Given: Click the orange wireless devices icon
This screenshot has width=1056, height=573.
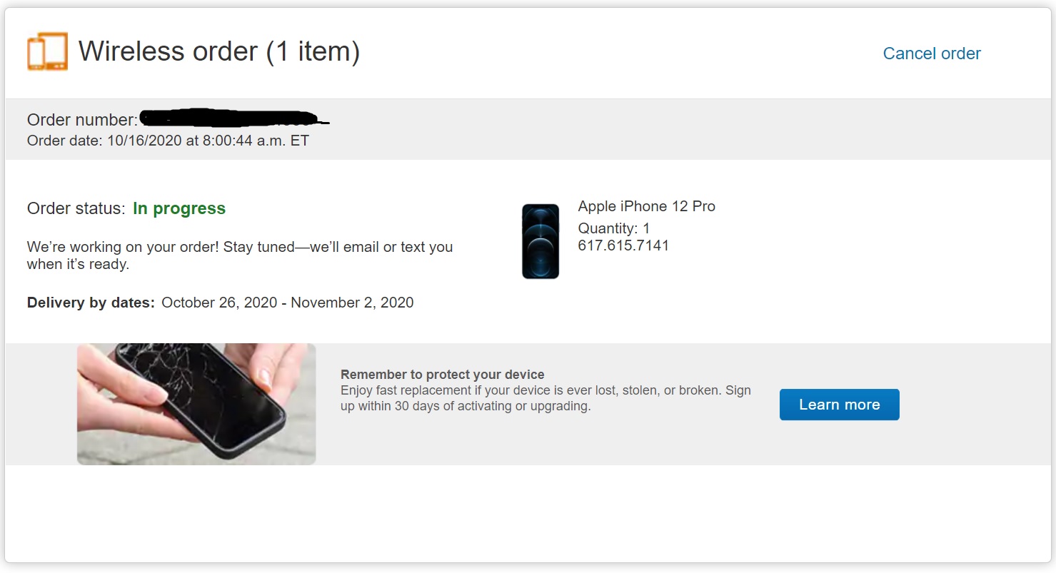Looking at the screenshot, I should pos(48,51).
